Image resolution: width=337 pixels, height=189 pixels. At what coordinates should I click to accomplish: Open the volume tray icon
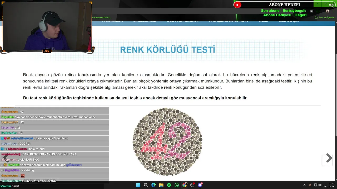pos(320,185)
